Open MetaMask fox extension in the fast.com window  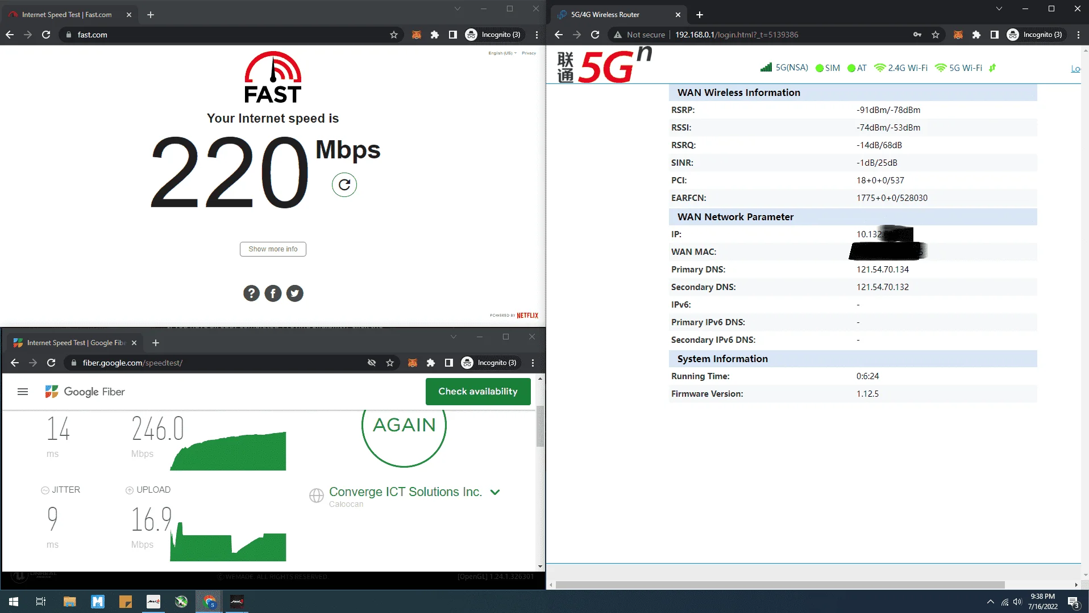pos(417,35)
